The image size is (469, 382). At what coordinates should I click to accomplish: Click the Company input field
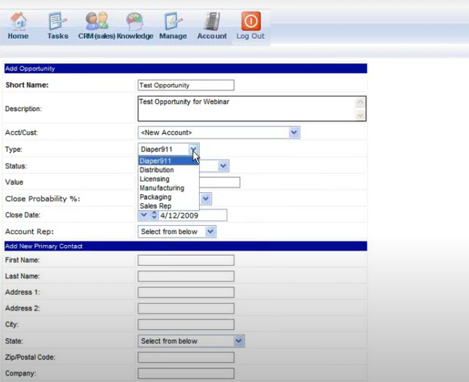point(186,374)
